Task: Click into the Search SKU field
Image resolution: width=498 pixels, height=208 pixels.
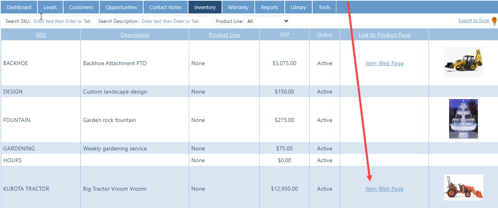Action: point(64,21)
